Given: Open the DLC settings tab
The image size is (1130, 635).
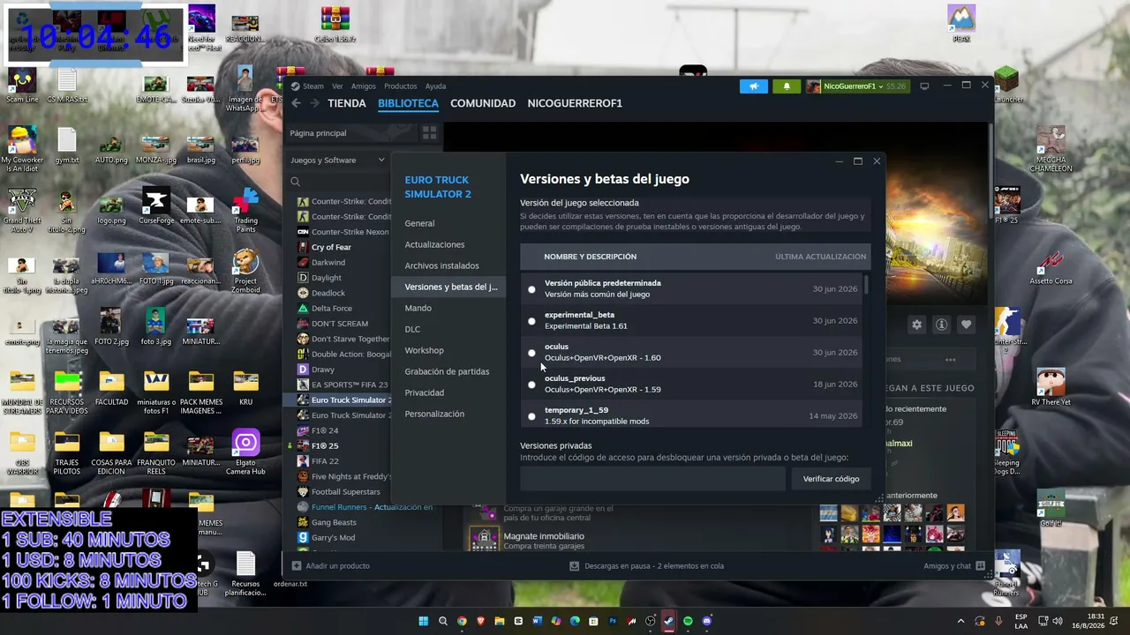Looking at the screenshot, I should 412,329.
